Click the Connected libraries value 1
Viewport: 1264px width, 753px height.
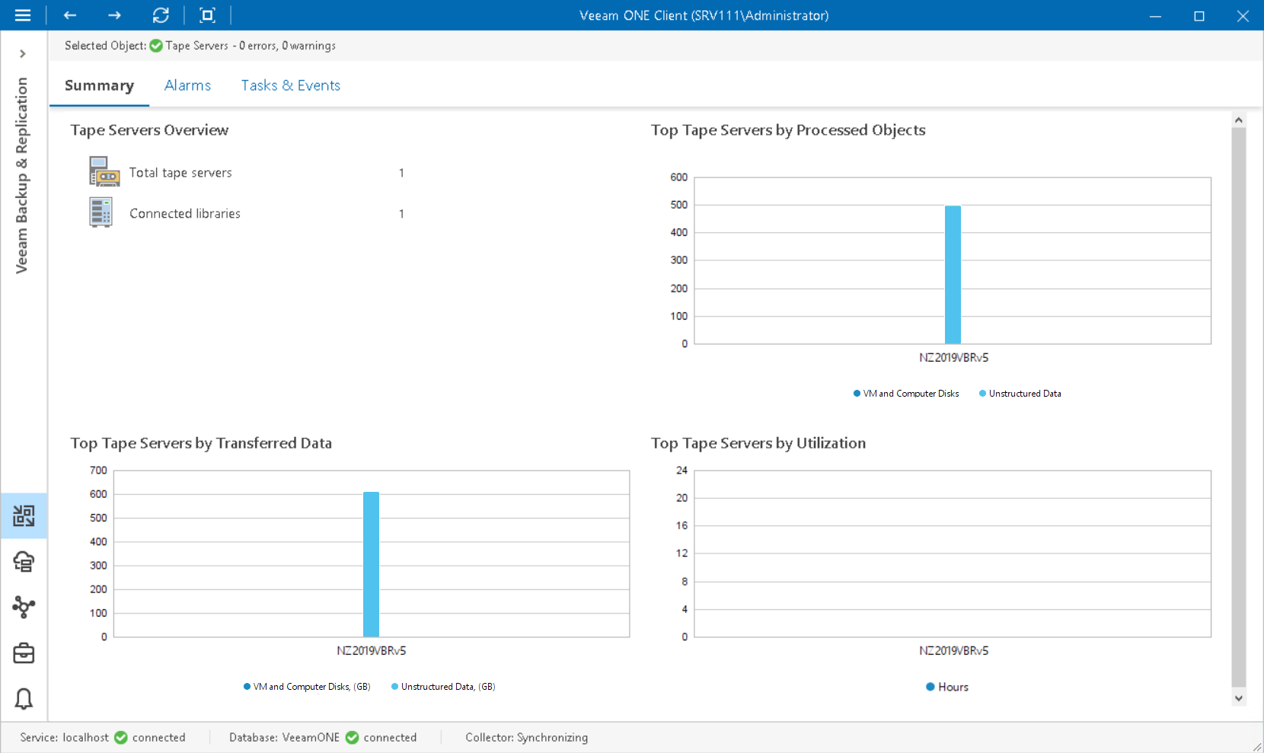[401, 214]
